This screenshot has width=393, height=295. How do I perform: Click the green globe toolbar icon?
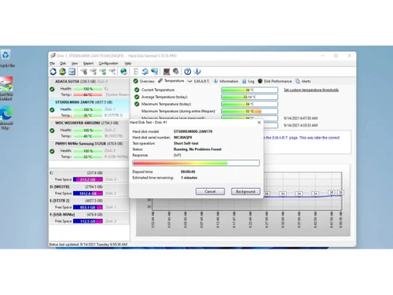tap(123, 72)
